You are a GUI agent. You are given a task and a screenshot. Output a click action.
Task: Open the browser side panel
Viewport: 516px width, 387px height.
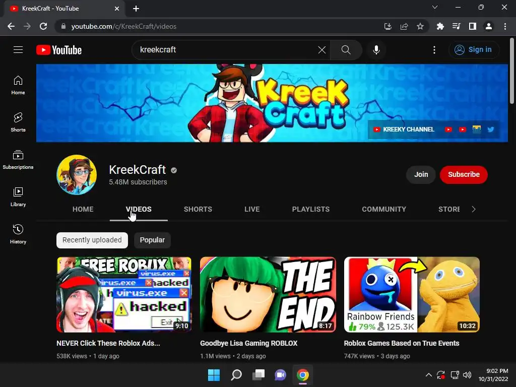473,26
